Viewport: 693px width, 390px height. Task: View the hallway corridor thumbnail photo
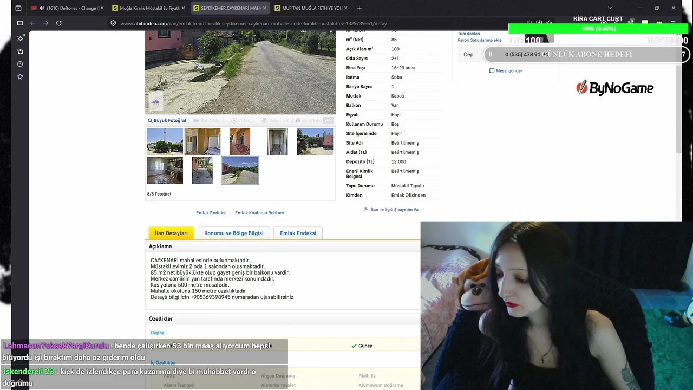[x=277, y=141]
